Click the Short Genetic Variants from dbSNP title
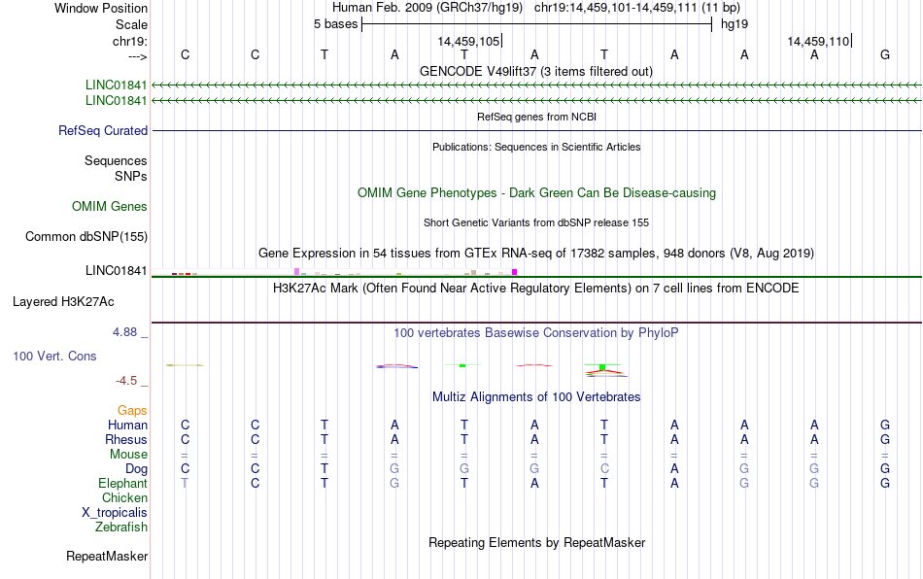This screenshot has width=923, height=579. pyautogui.click(x=536, y=222)
